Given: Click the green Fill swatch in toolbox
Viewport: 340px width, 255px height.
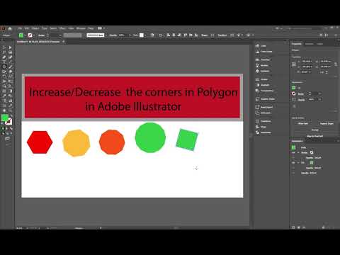Looking at the screenshot, I should pyautogui.click(x=5, y=118).
